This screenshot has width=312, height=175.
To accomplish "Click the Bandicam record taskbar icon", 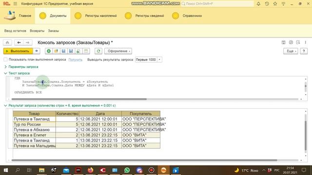I will pyautogui.click(x=151, y=170).
